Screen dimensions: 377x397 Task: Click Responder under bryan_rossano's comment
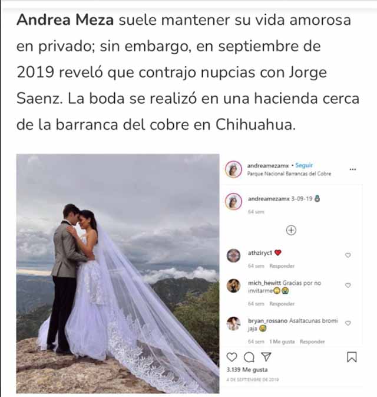[x=312, y=342]
